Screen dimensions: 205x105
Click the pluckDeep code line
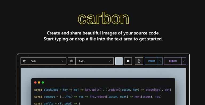[x=102, y=90]
